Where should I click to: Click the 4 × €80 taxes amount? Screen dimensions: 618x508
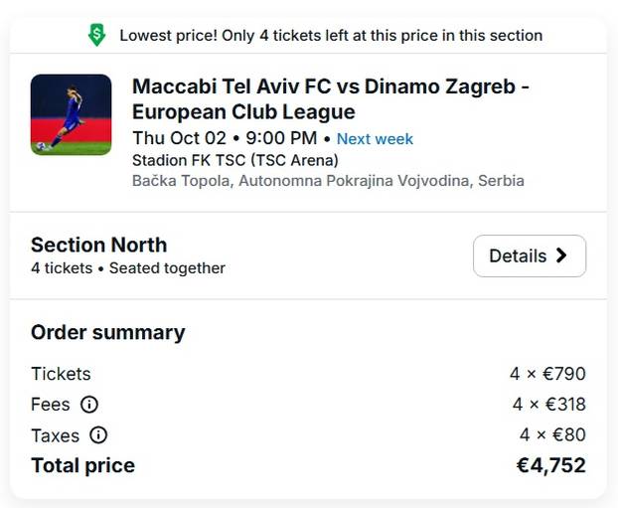(552, 435)
